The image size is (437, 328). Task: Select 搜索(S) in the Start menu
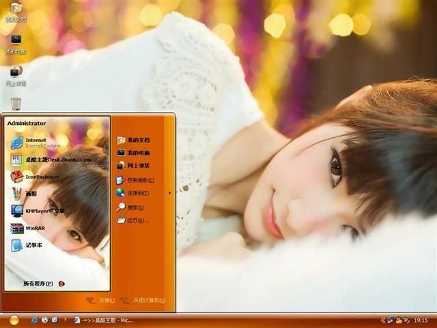coord(135,207)
